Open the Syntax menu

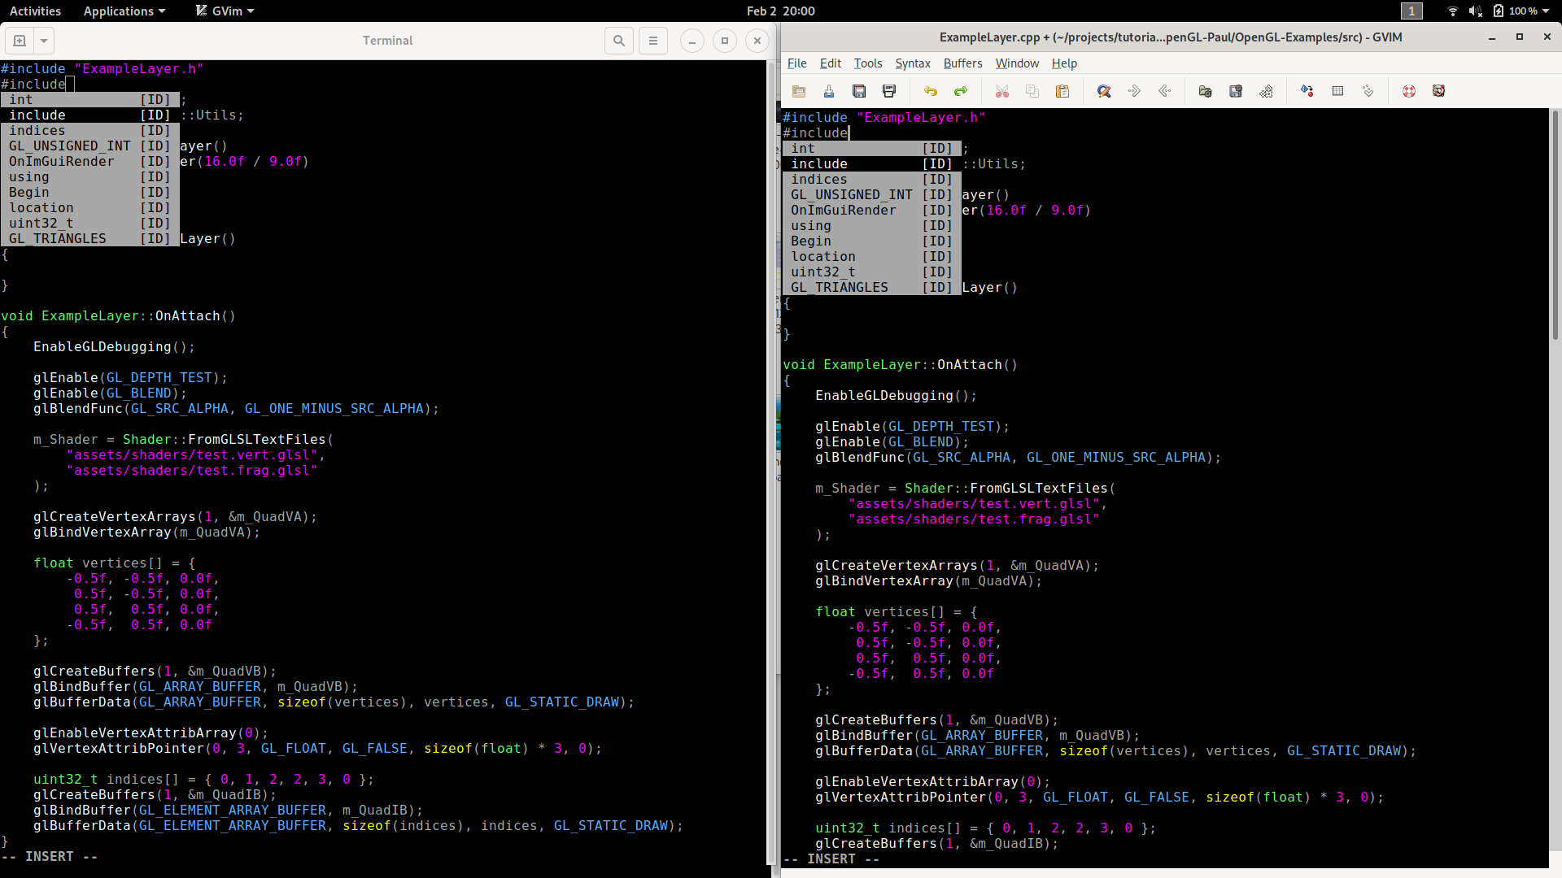[912, 63]
